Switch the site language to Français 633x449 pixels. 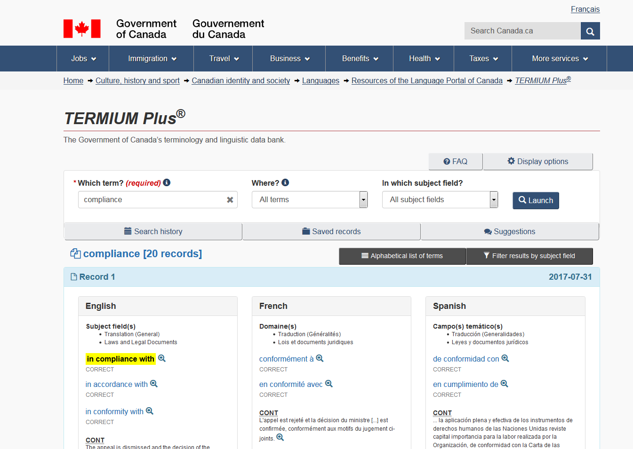coord(585,9)
